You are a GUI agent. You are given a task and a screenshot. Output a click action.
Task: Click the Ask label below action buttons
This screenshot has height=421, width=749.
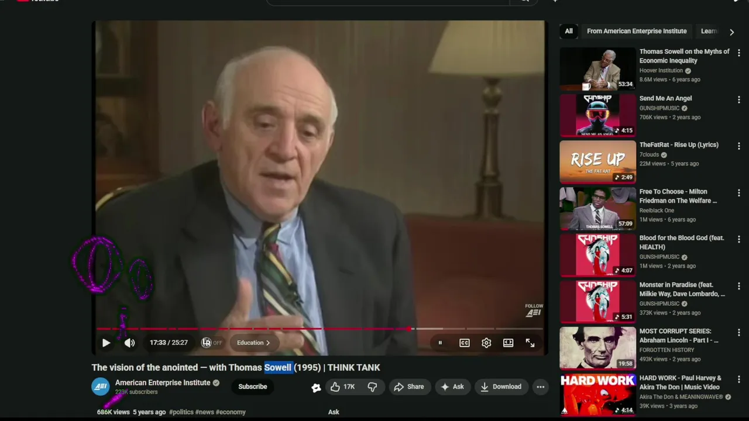point(334,412)
